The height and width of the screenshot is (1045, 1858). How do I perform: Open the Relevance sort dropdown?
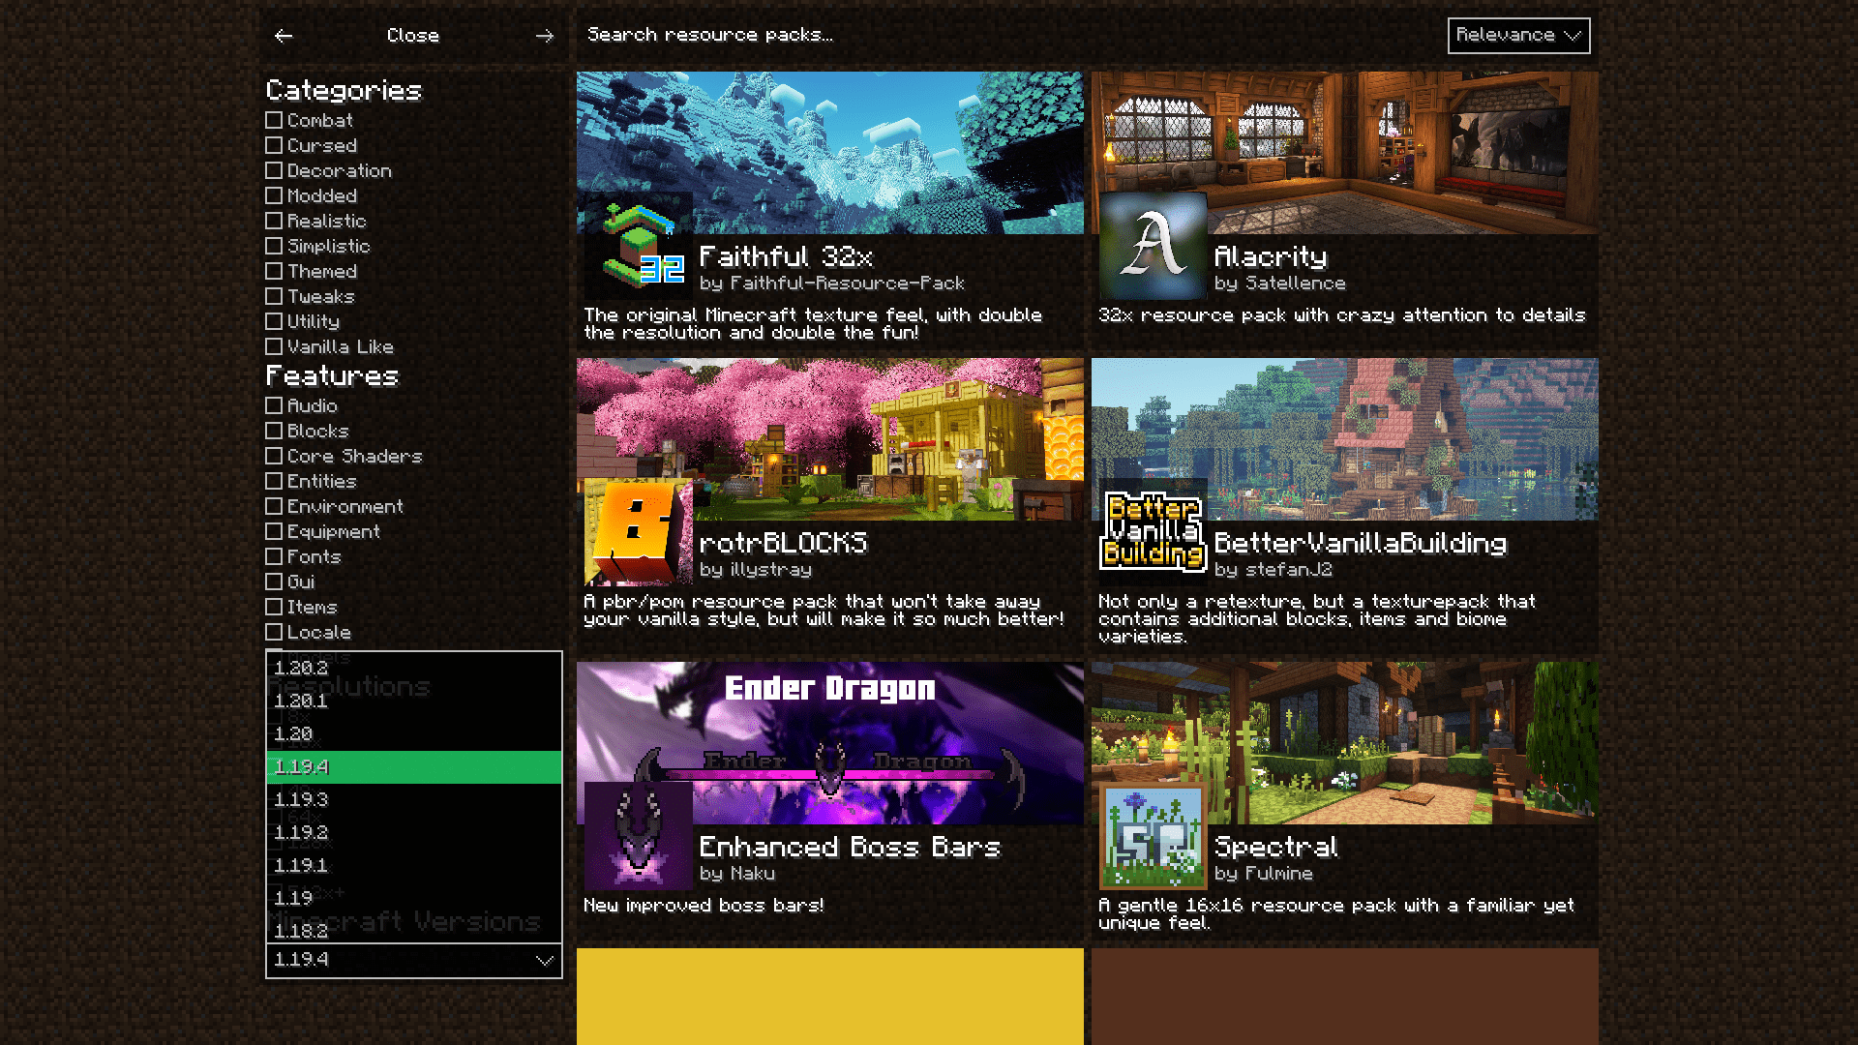click(1518, 36)
